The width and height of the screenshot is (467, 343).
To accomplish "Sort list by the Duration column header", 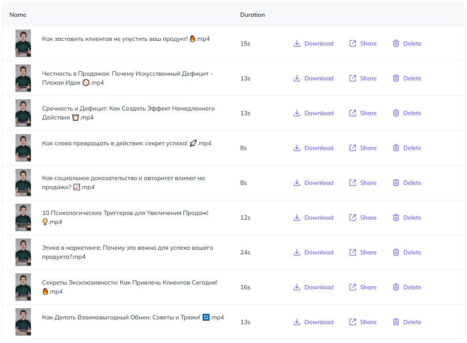I will pyautogui.click(x=252, y=15).
